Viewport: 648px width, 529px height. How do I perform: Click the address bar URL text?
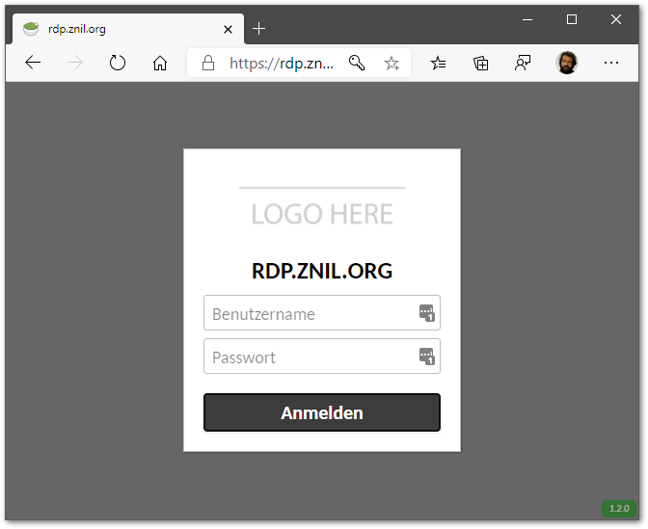pos(282,64)
